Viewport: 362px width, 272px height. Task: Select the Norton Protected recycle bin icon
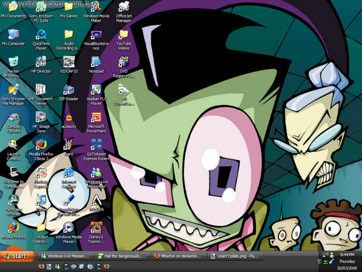coord(13,67)
